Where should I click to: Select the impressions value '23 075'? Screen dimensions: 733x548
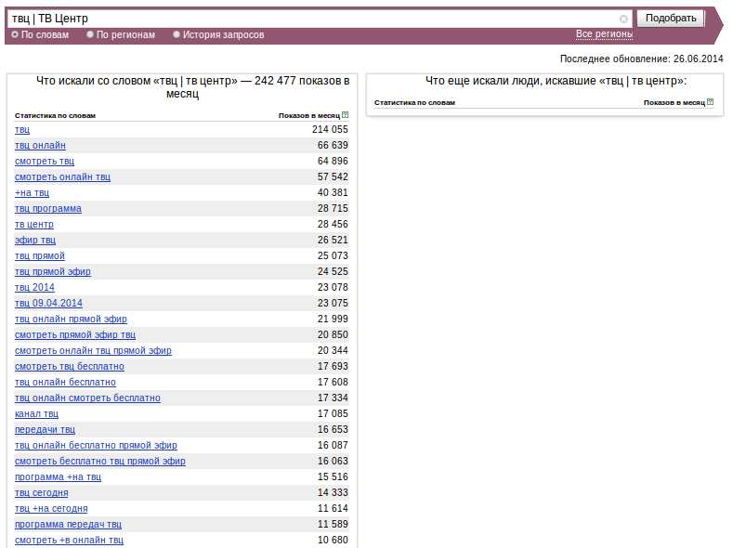pos(333,303)
